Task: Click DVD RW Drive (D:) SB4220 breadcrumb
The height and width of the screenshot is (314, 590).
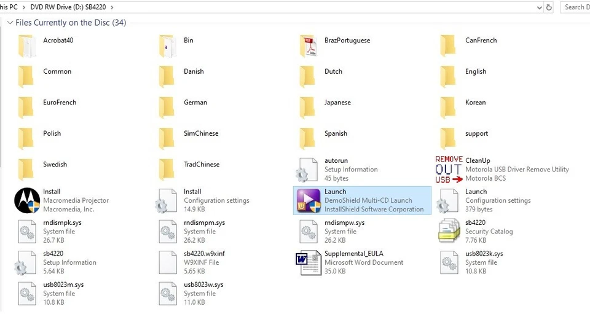Action: 68,7
